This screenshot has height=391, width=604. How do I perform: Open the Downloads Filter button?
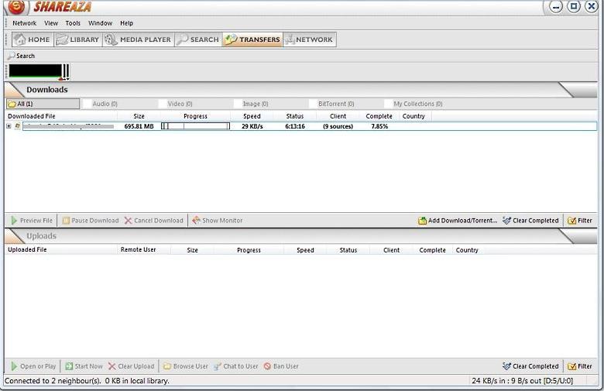coord(580,221)
